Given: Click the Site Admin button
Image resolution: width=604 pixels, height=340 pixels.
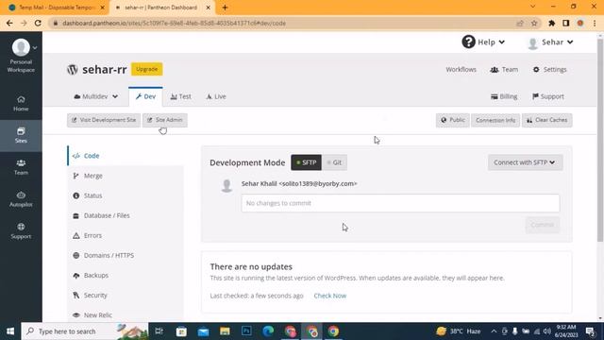Looking at the screenshot, I should pos(165,120).
